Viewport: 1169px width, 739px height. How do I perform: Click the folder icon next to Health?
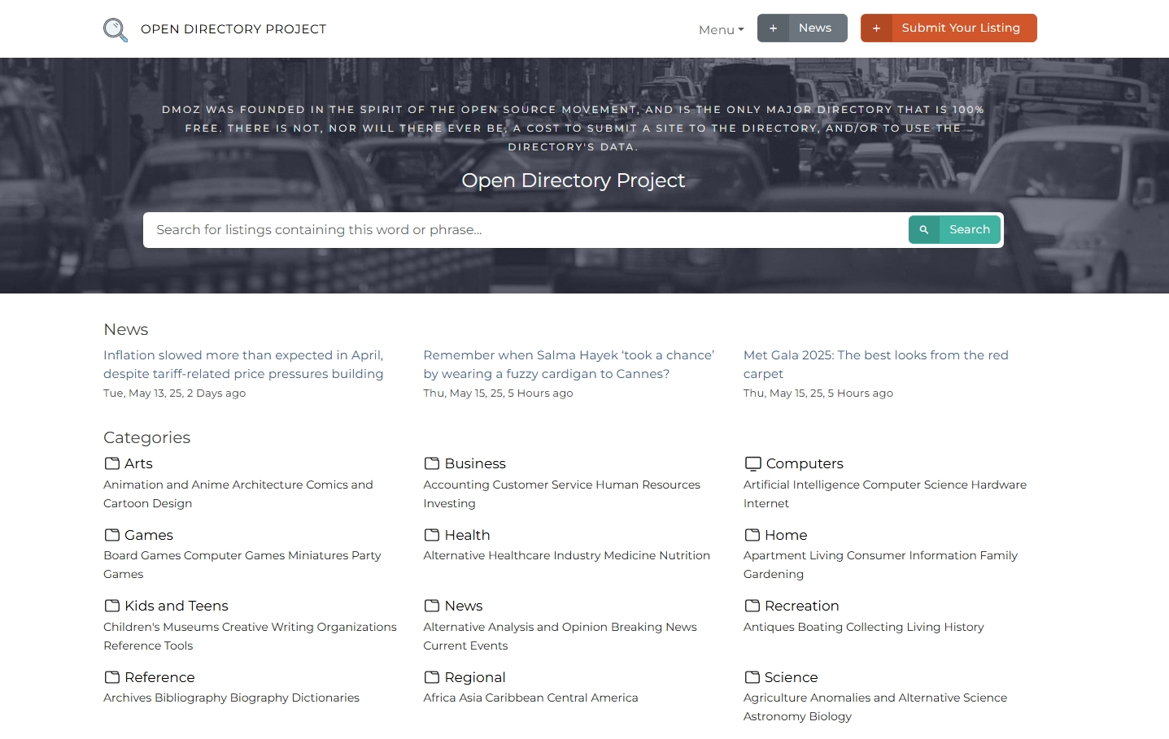[x=430, y=534]
